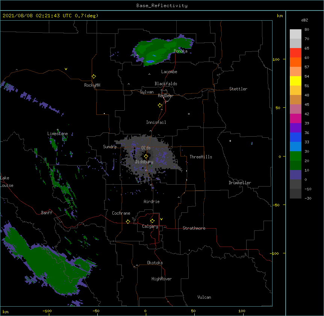
Task: Click the Vulcan label
Action: pos(204,297)
